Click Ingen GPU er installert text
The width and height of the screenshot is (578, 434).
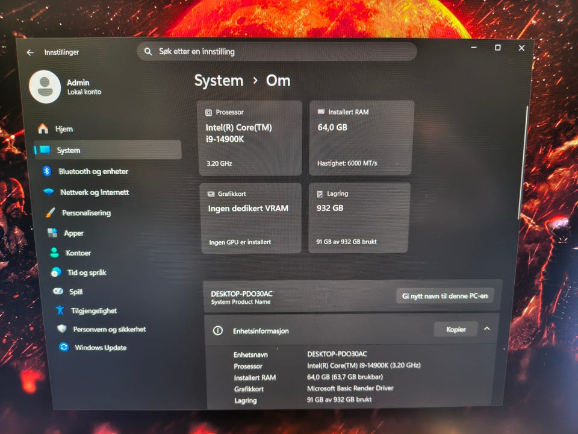(x=240, y=242)
